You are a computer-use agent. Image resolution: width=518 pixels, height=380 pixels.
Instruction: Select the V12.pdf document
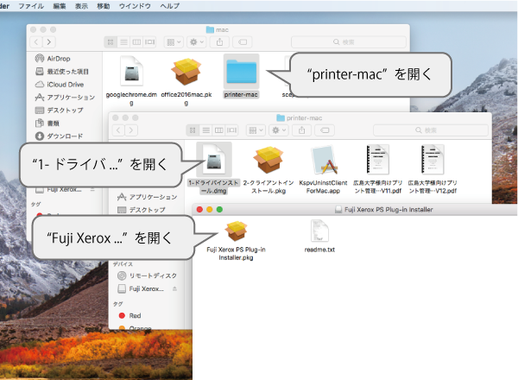coord(433,160)
